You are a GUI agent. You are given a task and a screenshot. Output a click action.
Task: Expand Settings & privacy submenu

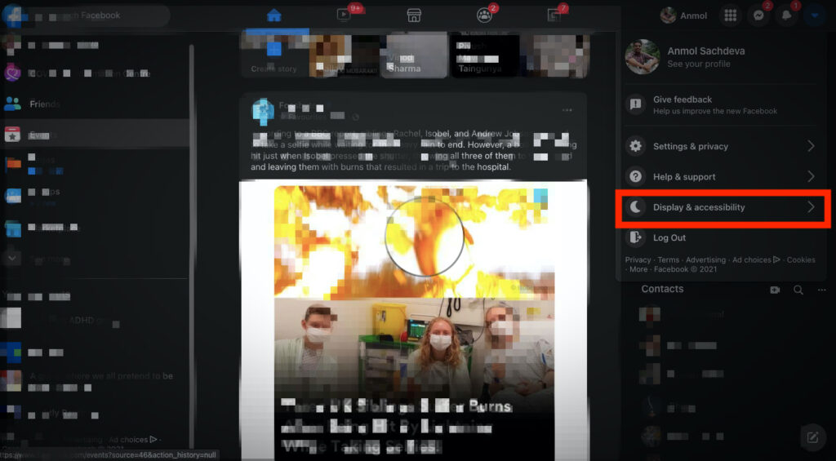722,146
